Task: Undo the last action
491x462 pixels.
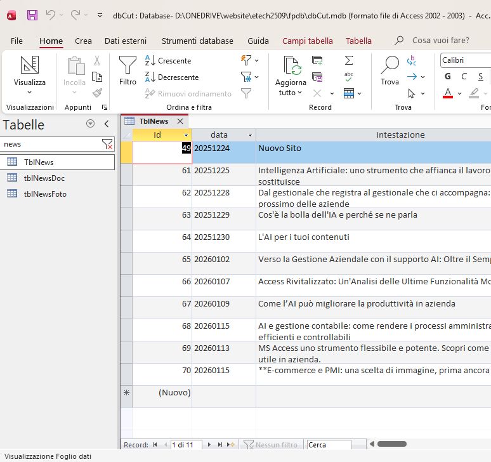Action: (50, 15)
